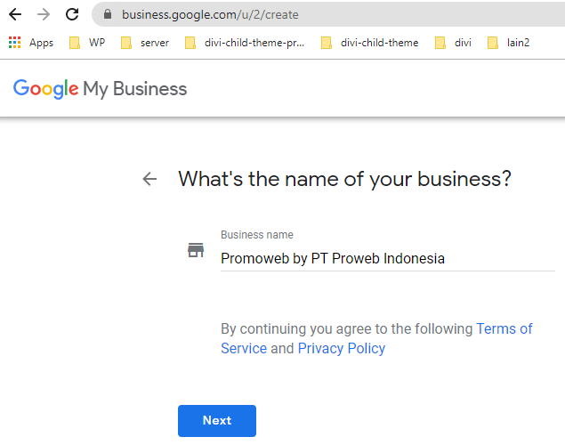
Task: Open the Apps grid shortcut
Action: pos(15,43)
